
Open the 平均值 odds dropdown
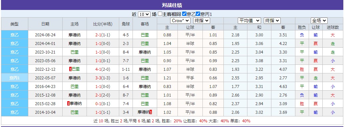pyautogui.click(x=249, y=21)
